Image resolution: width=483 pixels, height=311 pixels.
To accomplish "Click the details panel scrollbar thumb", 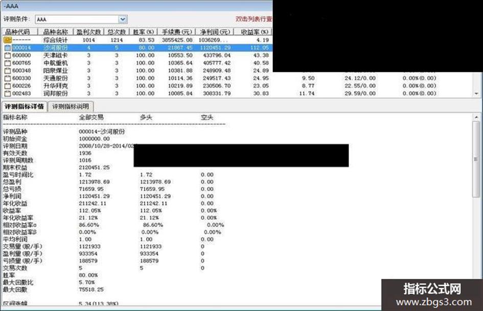I will [x=476, y=159].
